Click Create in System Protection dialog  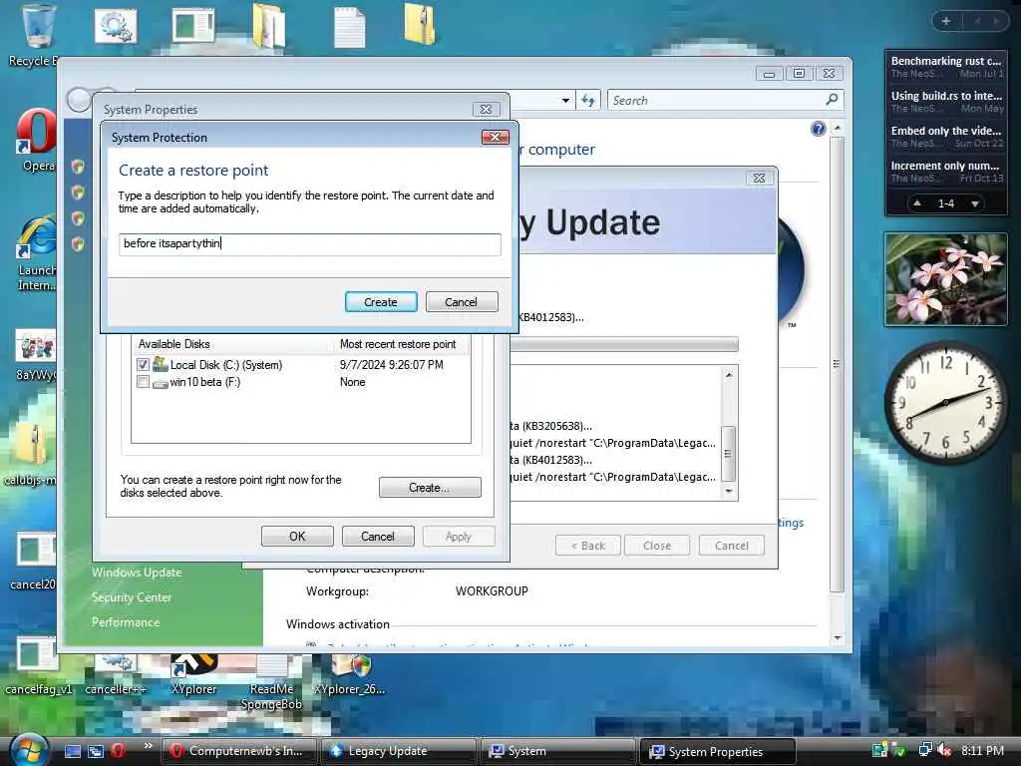click(381, 302)
